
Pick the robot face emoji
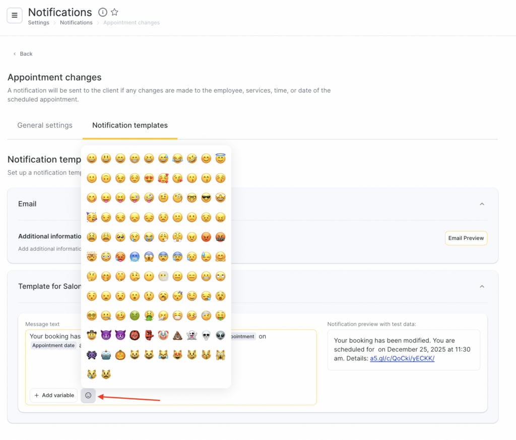(x=106, y=355)
